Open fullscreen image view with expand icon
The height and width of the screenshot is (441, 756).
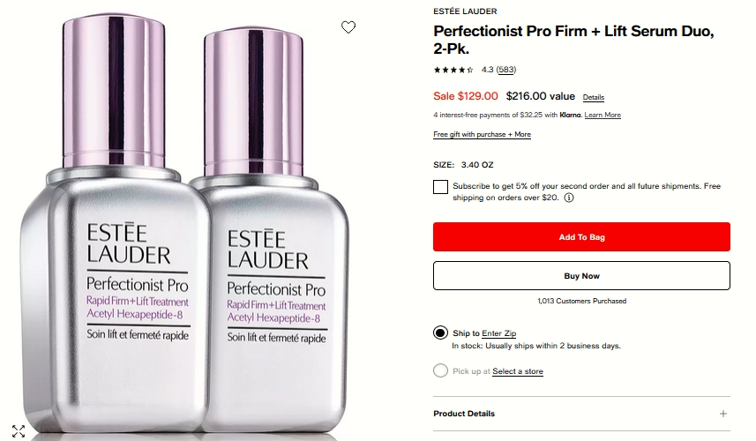coord(19,431)
